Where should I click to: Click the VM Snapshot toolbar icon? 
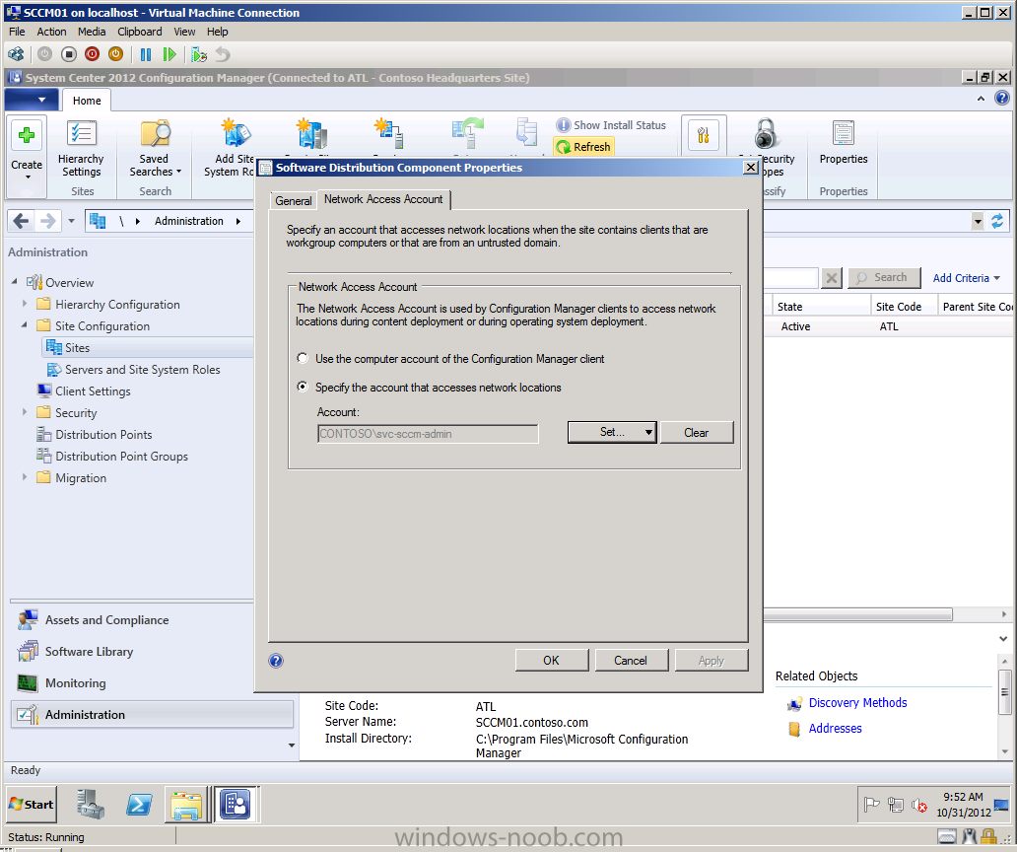pyautogui.click(x=199, y=54)
